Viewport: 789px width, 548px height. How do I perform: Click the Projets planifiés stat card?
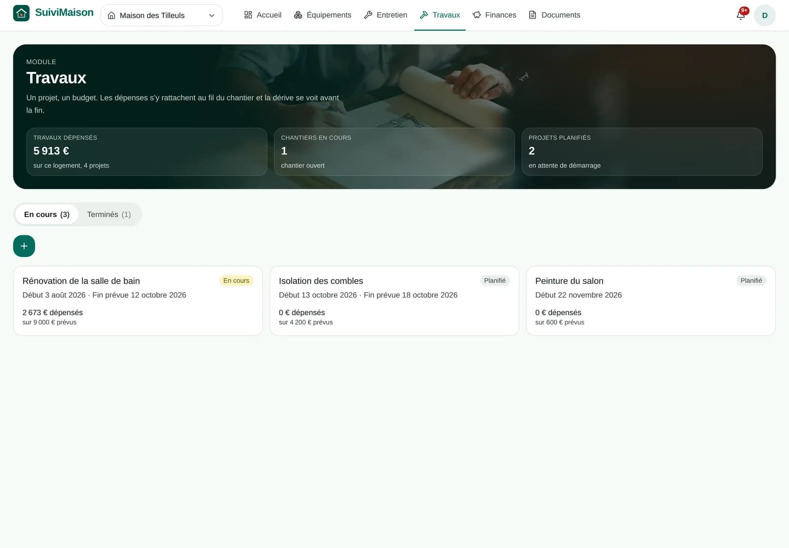point(642,152)
